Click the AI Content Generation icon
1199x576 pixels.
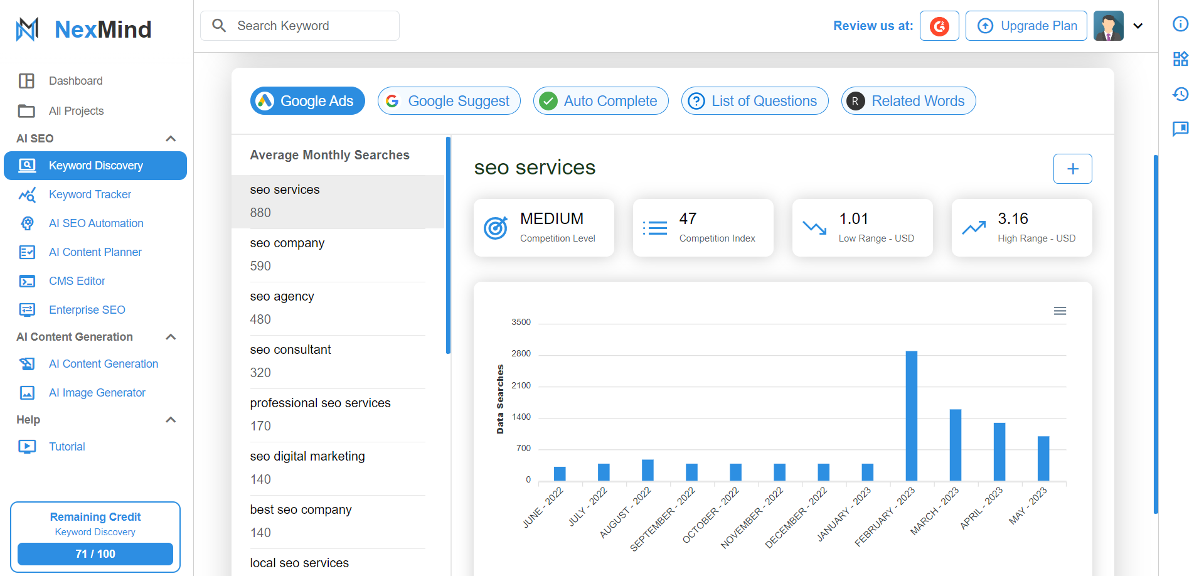(x=27, y=364)
